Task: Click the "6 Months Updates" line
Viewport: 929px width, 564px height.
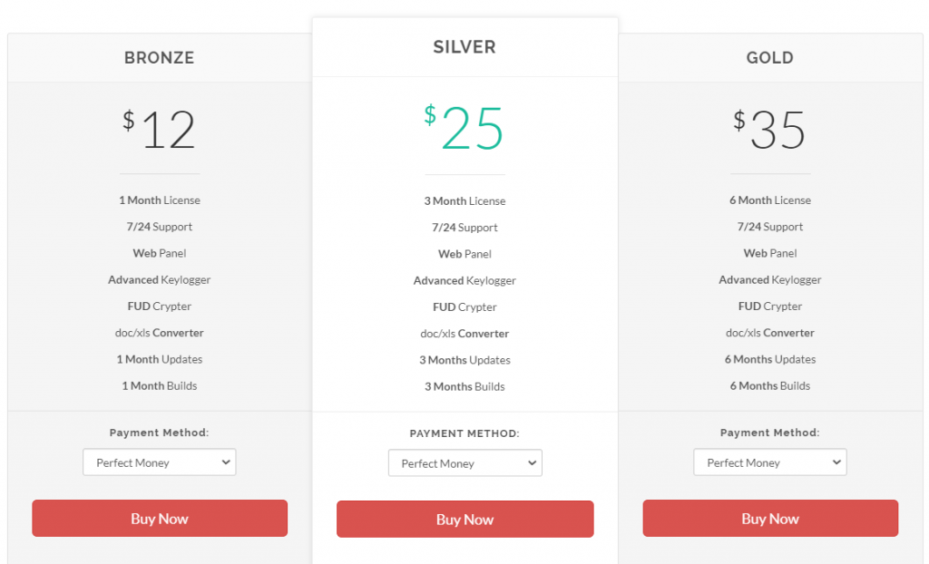Action: pos(770,359)
